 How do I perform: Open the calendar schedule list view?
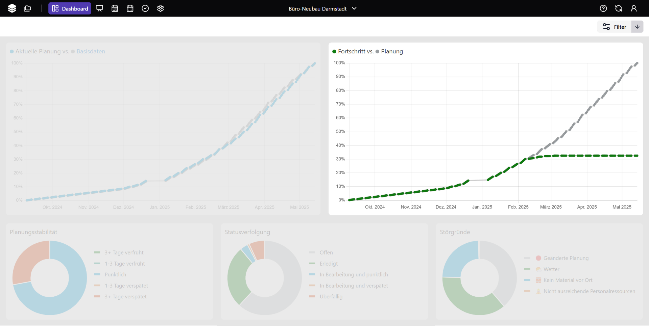[115, 8]
